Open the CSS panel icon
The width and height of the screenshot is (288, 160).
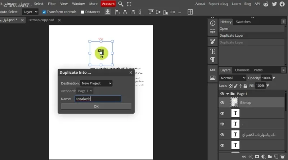[213, 70]
